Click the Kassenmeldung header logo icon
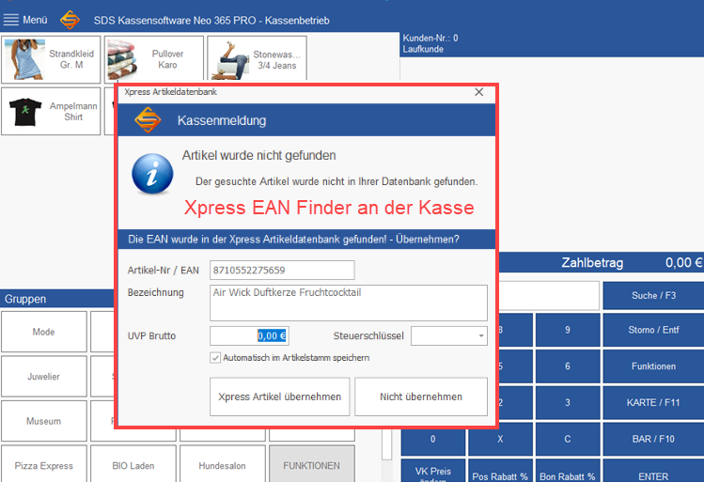The image size is (704, 482). pos(148,120)
